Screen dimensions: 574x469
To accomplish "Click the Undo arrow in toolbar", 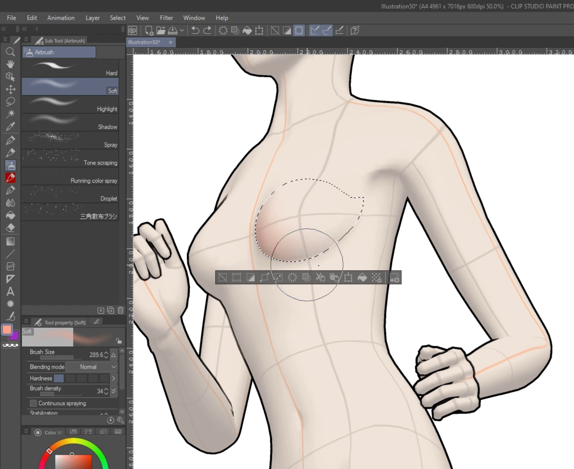I will coord(195,31).
